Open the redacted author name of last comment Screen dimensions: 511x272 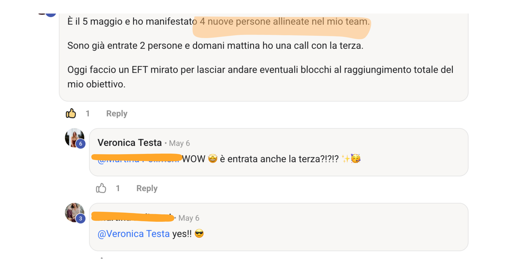(x=133, y=217)
